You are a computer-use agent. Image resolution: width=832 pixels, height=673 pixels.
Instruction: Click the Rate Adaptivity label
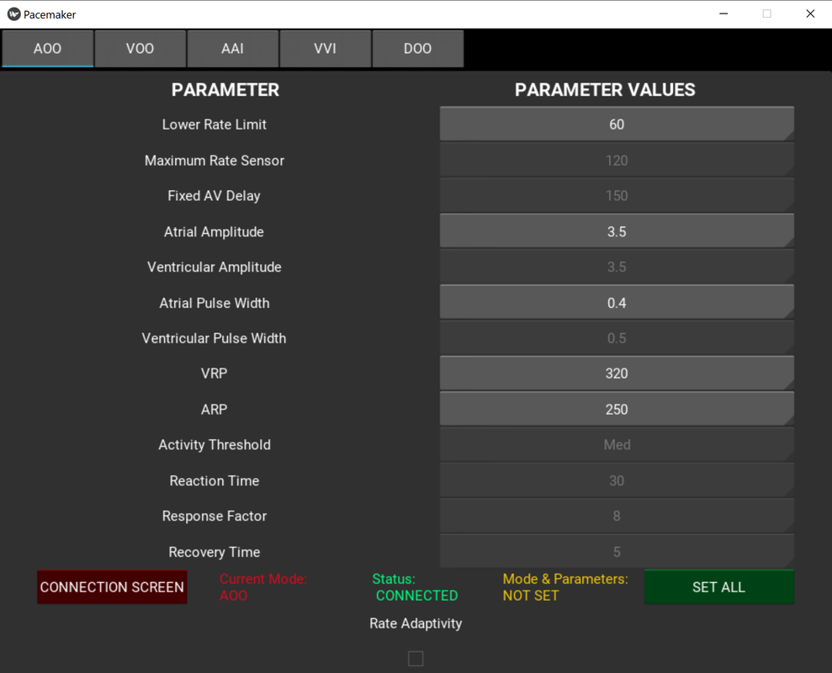click(416, 623)
